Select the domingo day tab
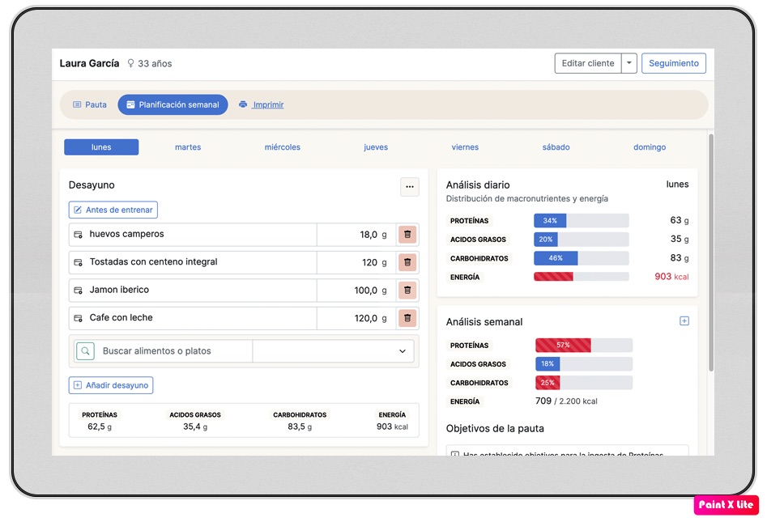767x522 pixels. click(650, 147)
